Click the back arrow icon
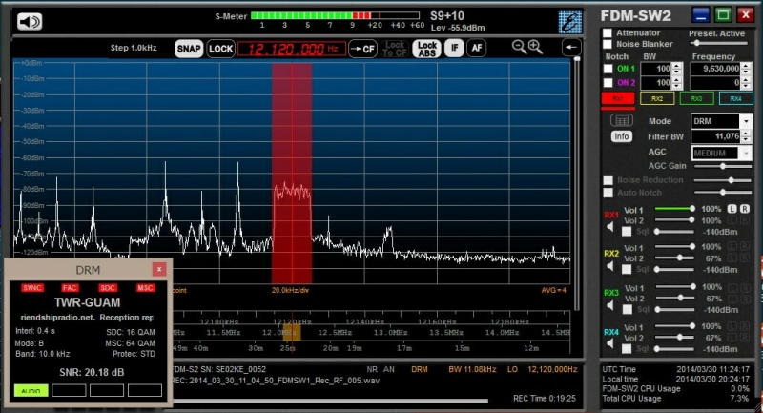Viewport: 763px width, 413px height. (x=570, y=48)
